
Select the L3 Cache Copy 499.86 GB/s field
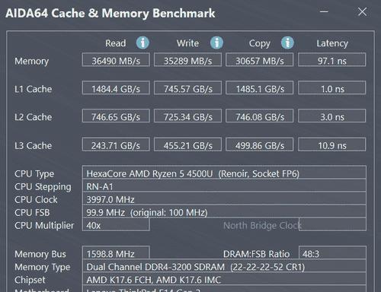click(x=260, y=144)
